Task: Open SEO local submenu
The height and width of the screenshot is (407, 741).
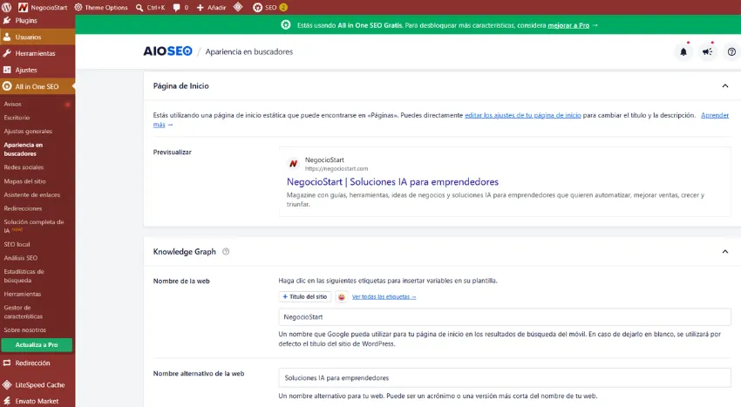Action: [17, 244]
